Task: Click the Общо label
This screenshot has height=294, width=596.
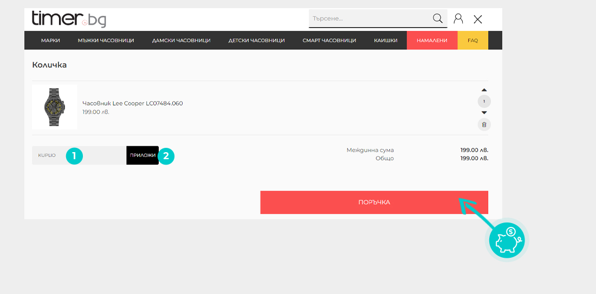Action: [384, 159]
